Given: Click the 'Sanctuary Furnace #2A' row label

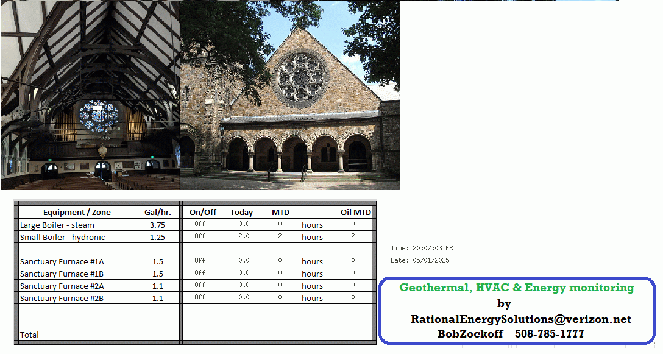Looking at the screenshot, I should [62, 286].
